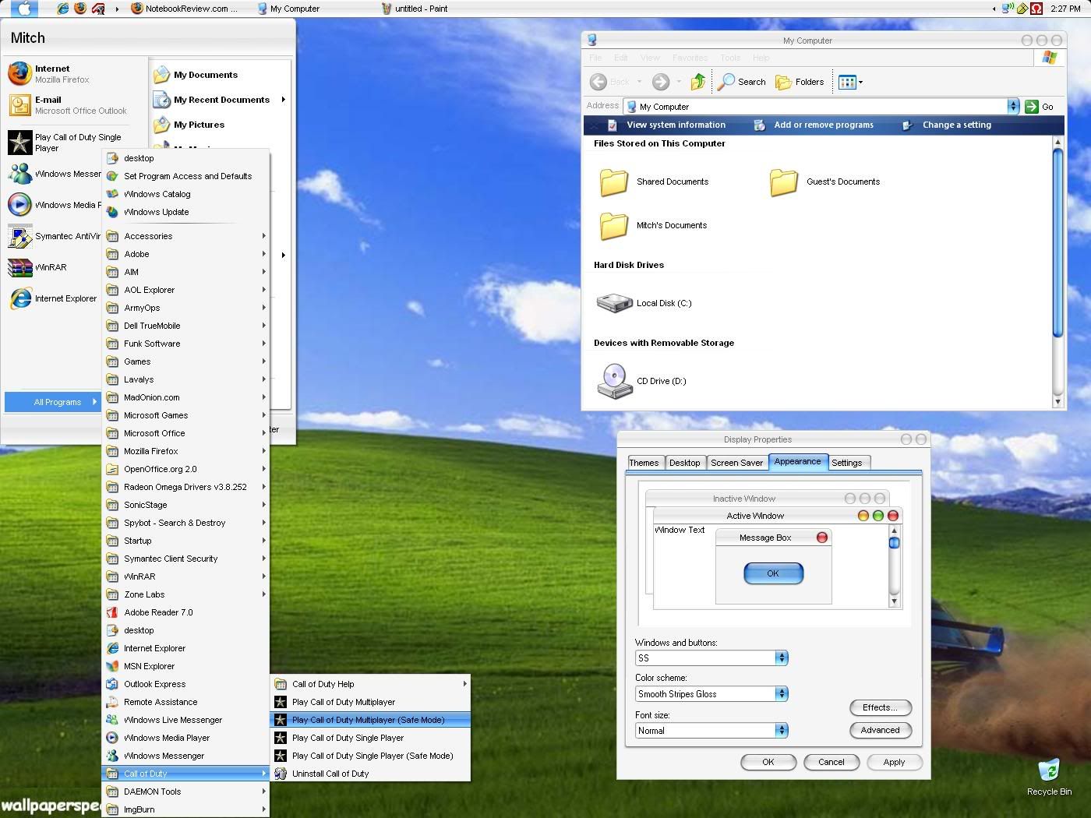Click My Computer window vertical scrollbar

[1057, 242]
